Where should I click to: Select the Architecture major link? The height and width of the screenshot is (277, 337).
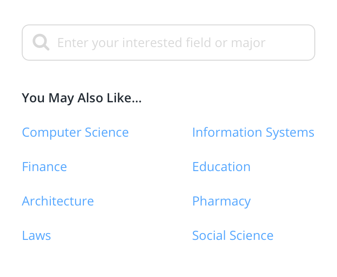click(x=58, y=201)
